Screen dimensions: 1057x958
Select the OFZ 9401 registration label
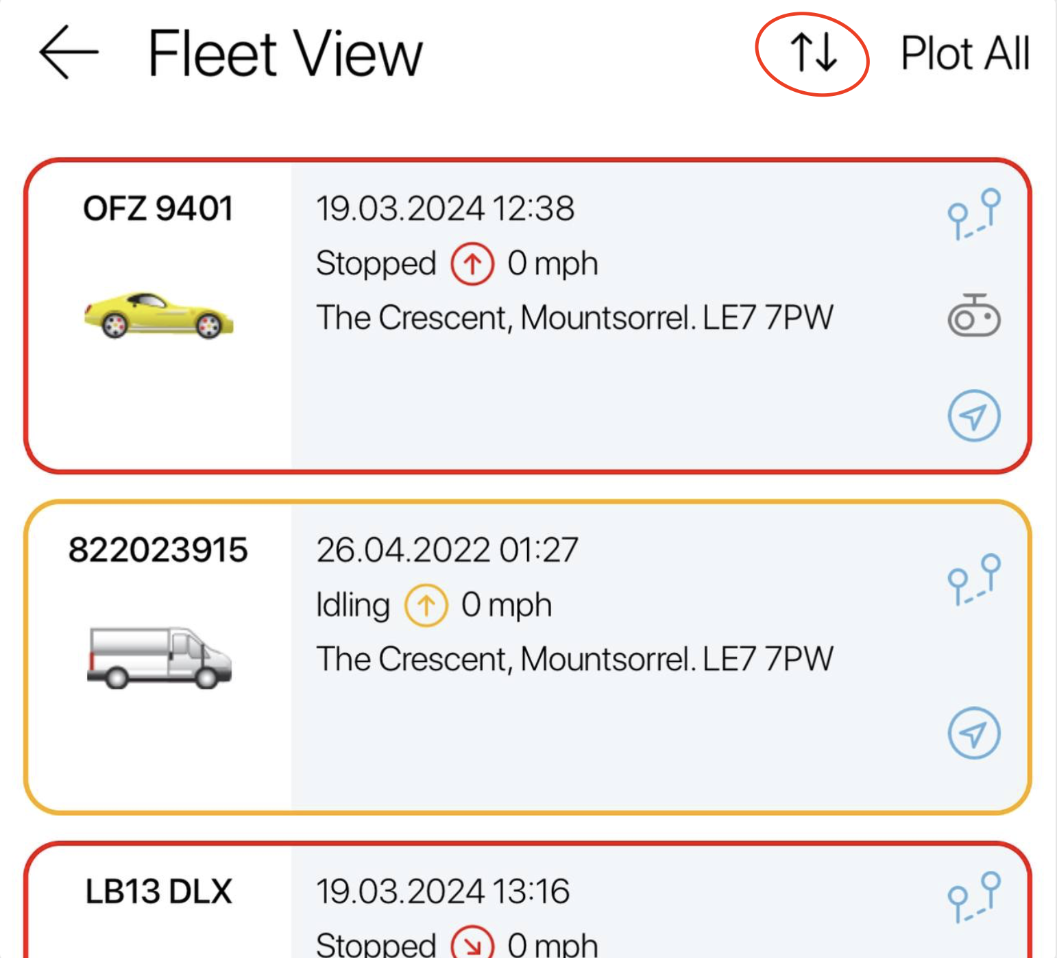[x=158, y=208]
